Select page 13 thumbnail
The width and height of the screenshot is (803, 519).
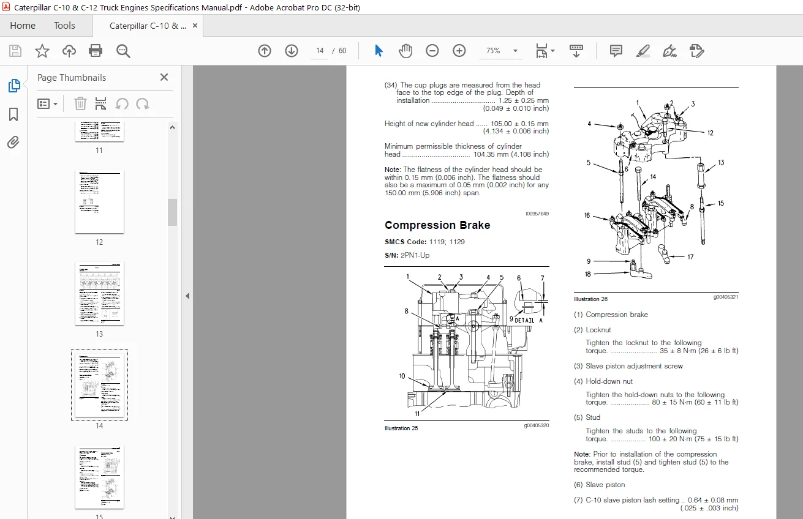99,293
